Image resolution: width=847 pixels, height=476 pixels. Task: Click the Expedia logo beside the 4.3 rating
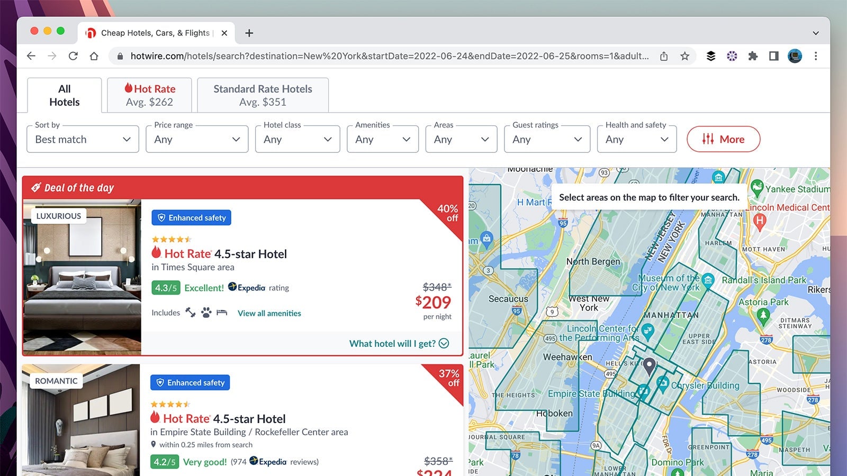[247, 288]
